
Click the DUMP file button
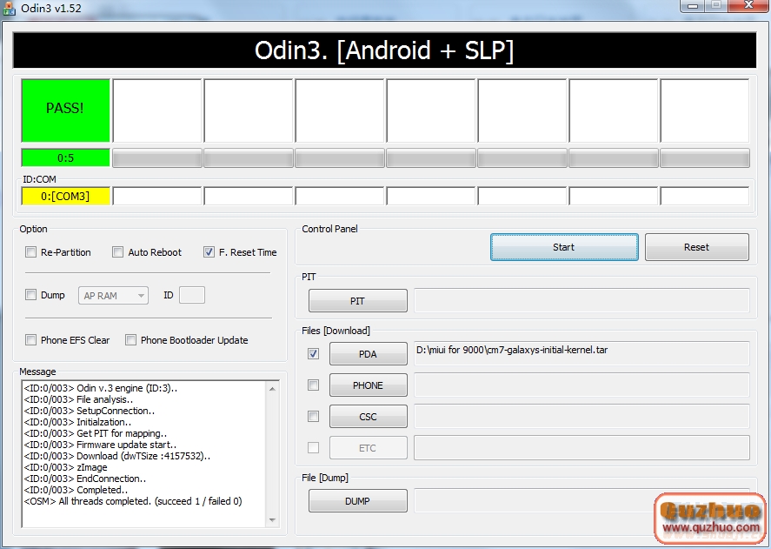pos(358,501)
